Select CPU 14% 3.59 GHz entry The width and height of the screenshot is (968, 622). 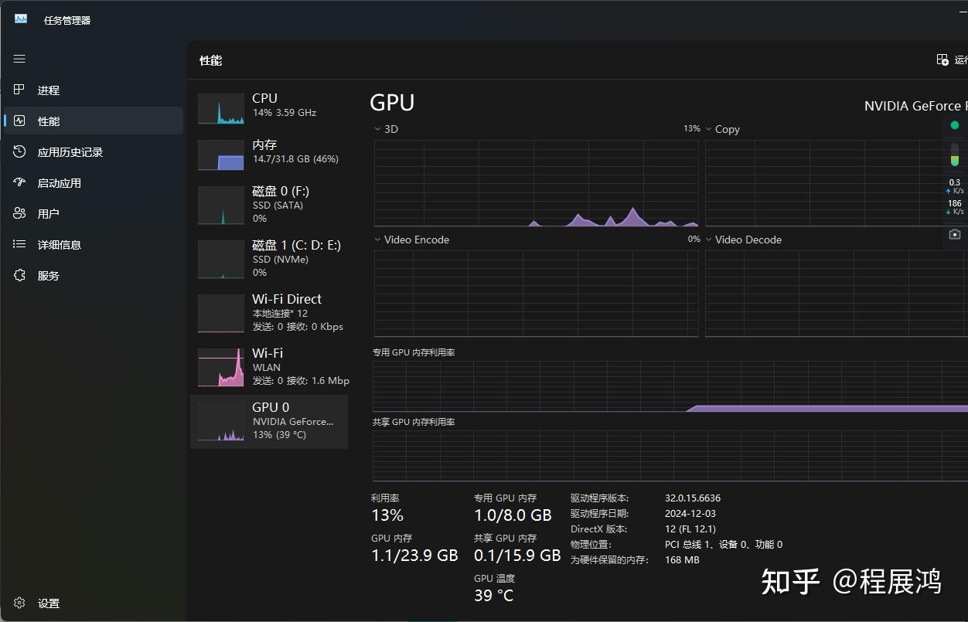pyautogui.click(x=269, y=108)
